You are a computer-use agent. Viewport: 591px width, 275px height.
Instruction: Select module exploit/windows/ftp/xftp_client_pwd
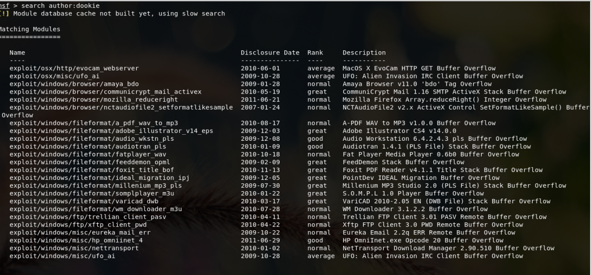tap(78, 225)
